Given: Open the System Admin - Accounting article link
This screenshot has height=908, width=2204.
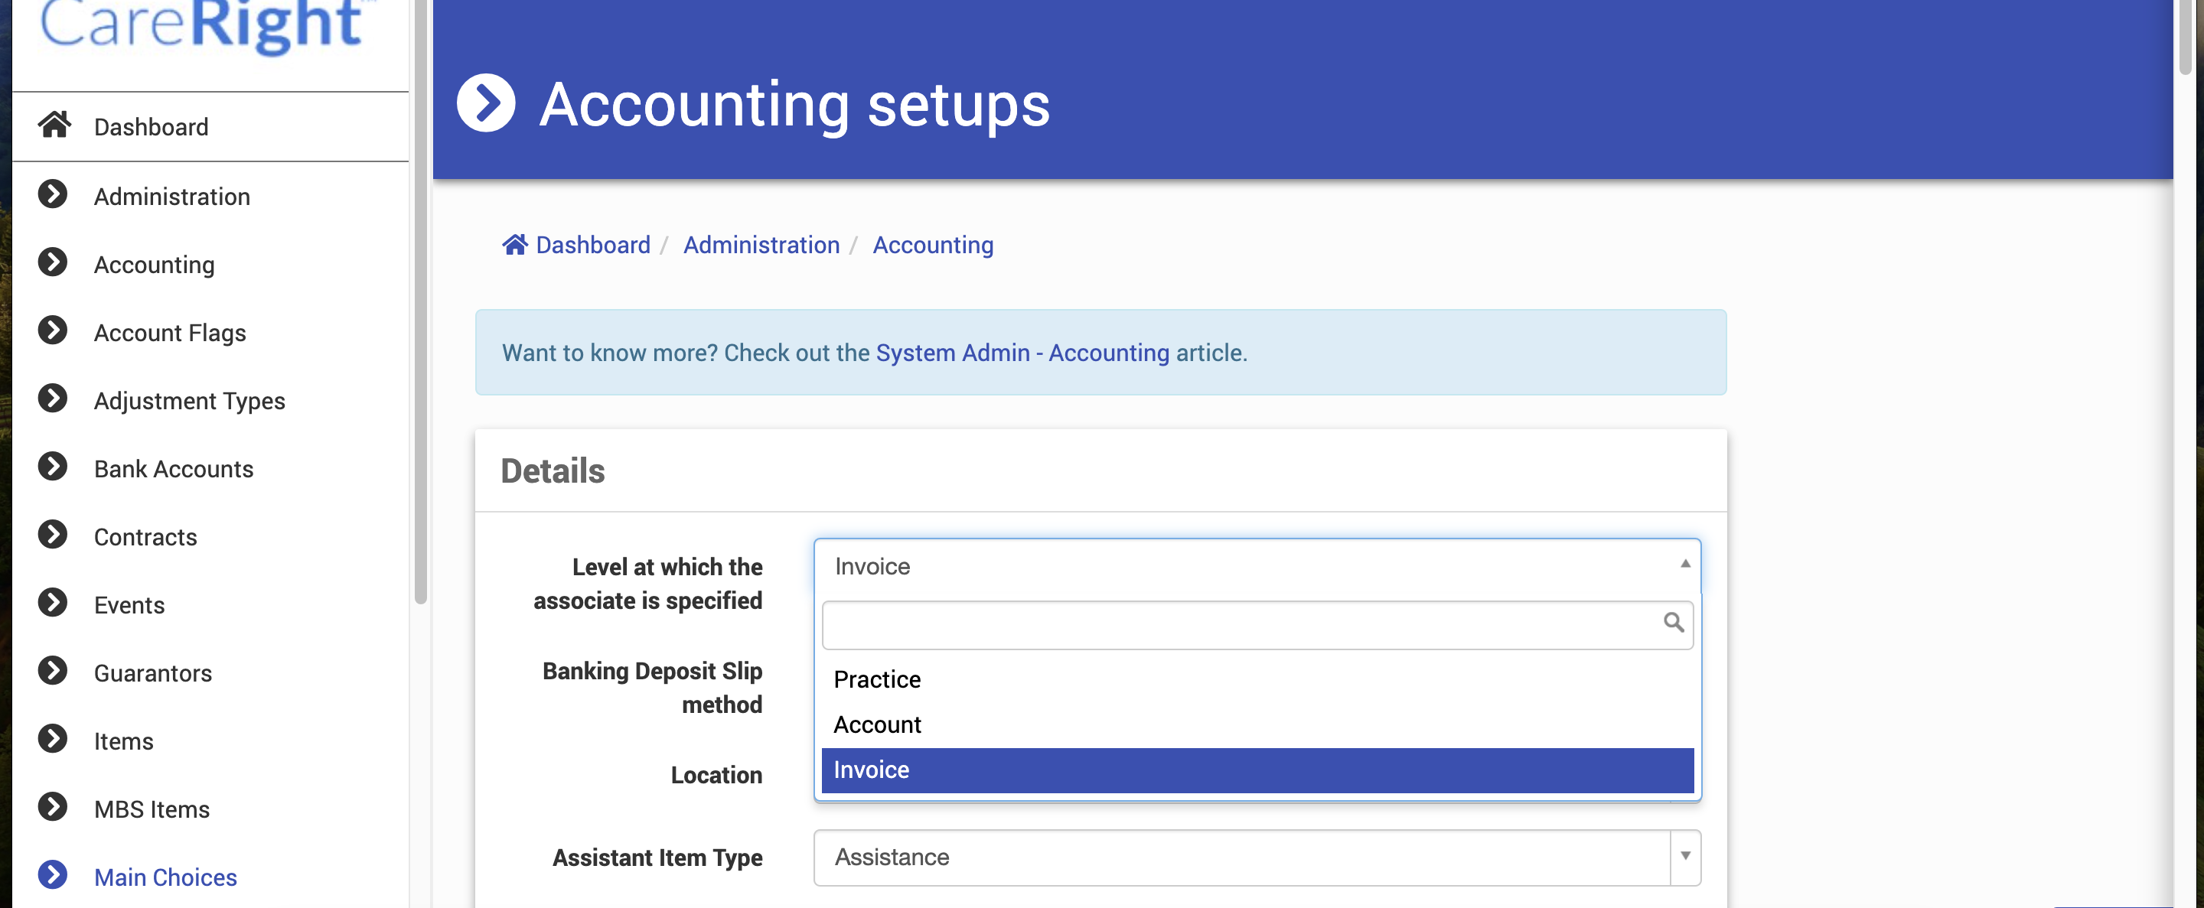Looking at the screenshot, I should tap(1022, 352).
